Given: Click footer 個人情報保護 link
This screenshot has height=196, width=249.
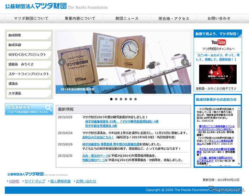Looking at the screenshot, I should 60,181.
